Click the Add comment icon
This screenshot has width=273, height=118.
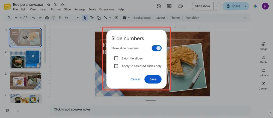(x=116, y=18)
